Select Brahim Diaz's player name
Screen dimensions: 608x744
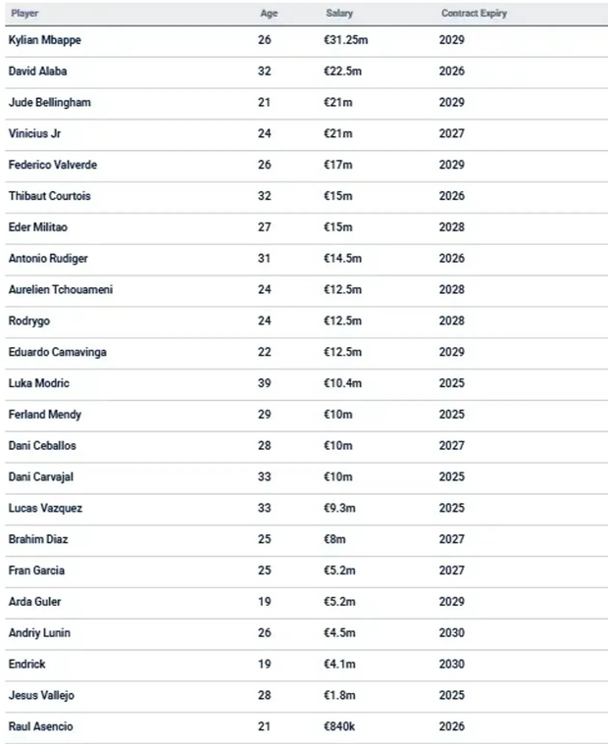(x=37, y=539)
